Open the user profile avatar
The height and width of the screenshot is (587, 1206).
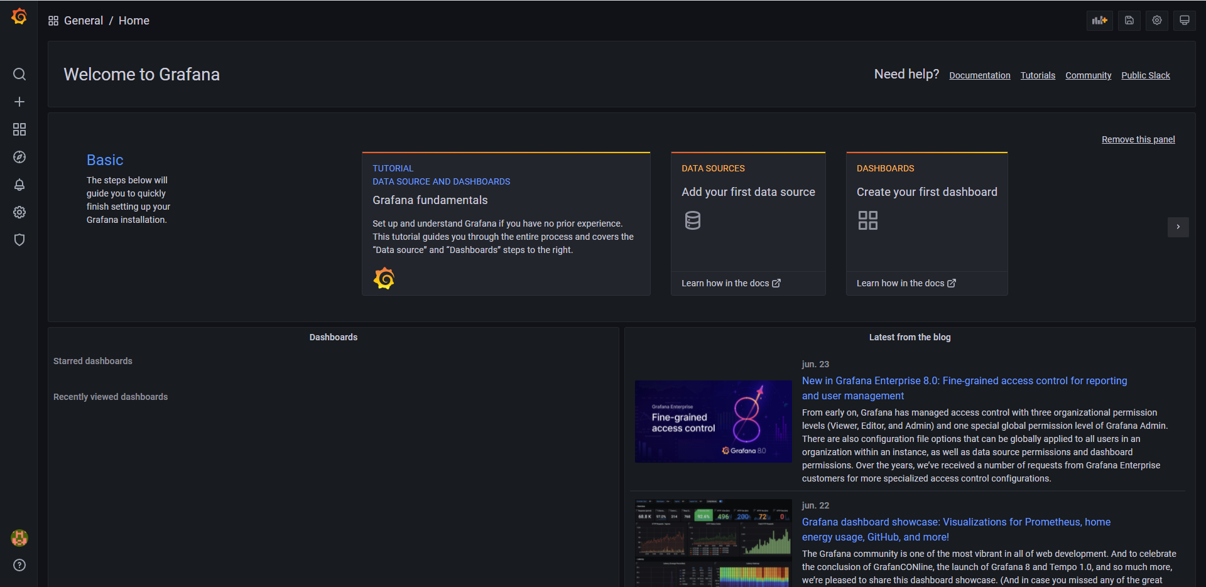(x=19, y=538)
